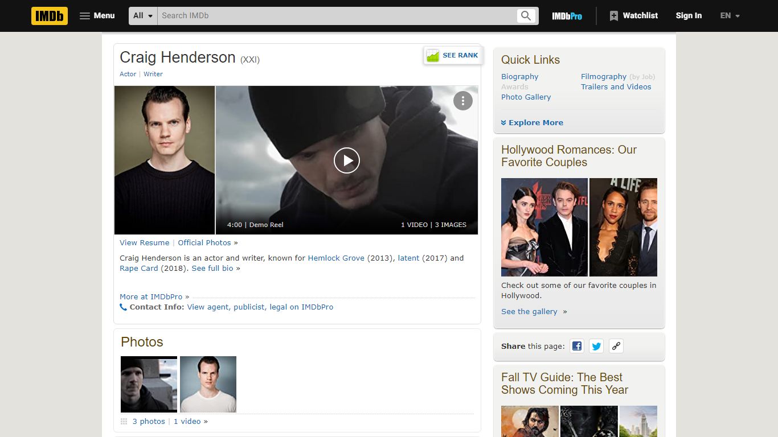
Task: Click the by Job filmography link
Action: pyautogui.click(x=642, y=77)
